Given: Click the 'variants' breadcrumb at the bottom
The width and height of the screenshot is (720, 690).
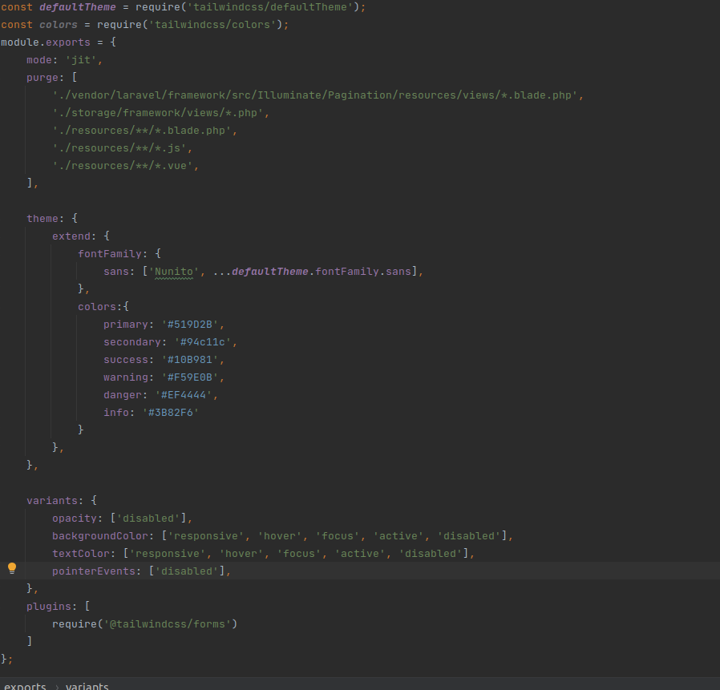Looking at the screenshot, I should tap(87, 685).
